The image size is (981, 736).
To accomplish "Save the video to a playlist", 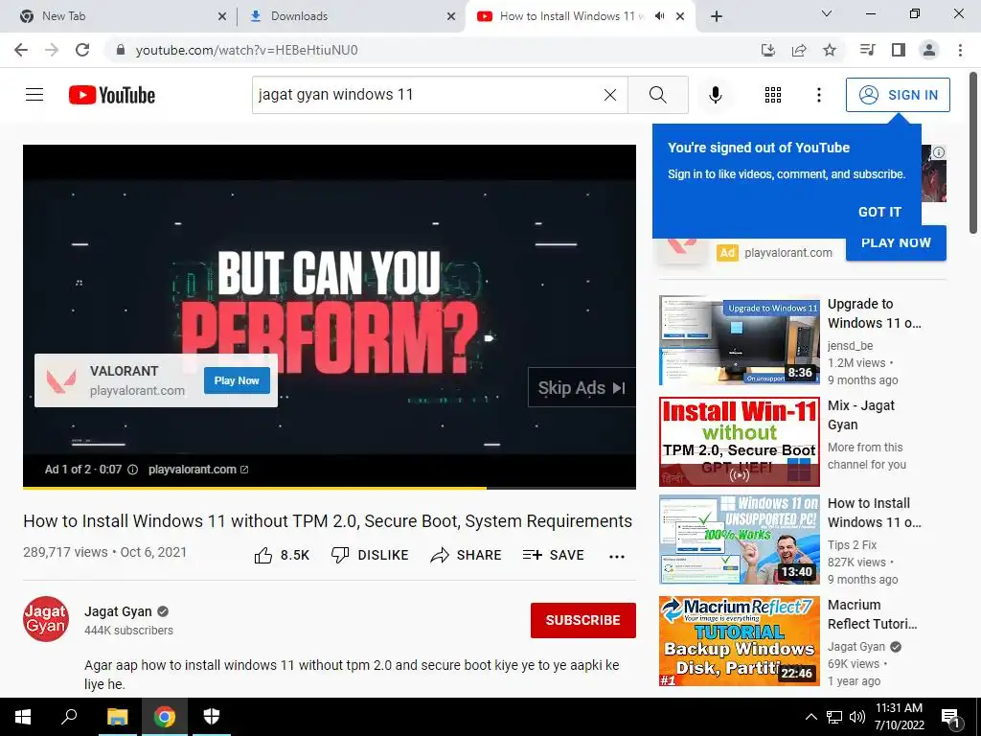I will pos(553,555).
